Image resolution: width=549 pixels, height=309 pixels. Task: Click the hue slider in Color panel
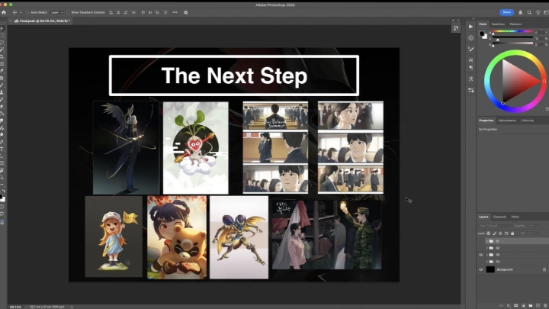512,31
